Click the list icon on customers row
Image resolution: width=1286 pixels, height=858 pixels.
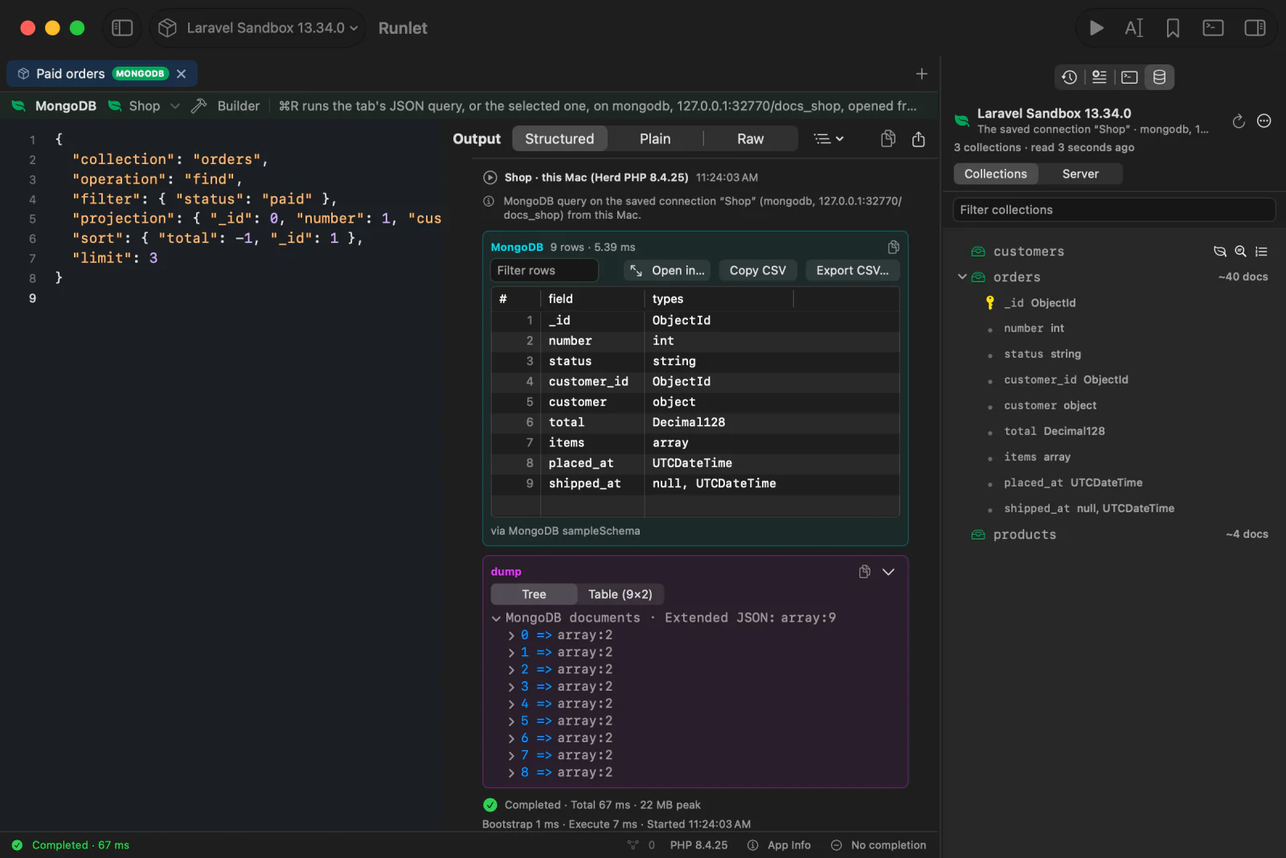coord(1261,252)
